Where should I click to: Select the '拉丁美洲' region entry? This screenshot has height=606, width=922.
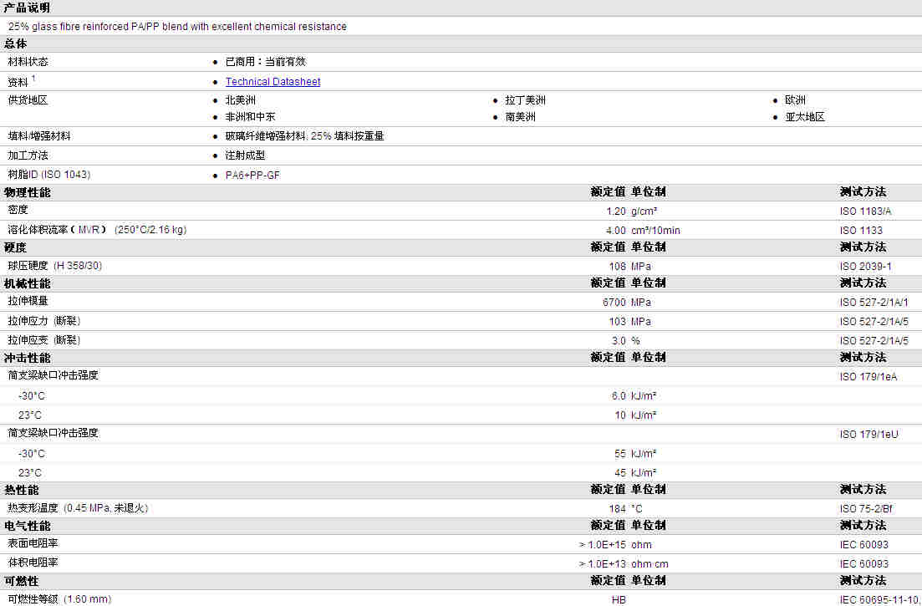click(525, 100)
